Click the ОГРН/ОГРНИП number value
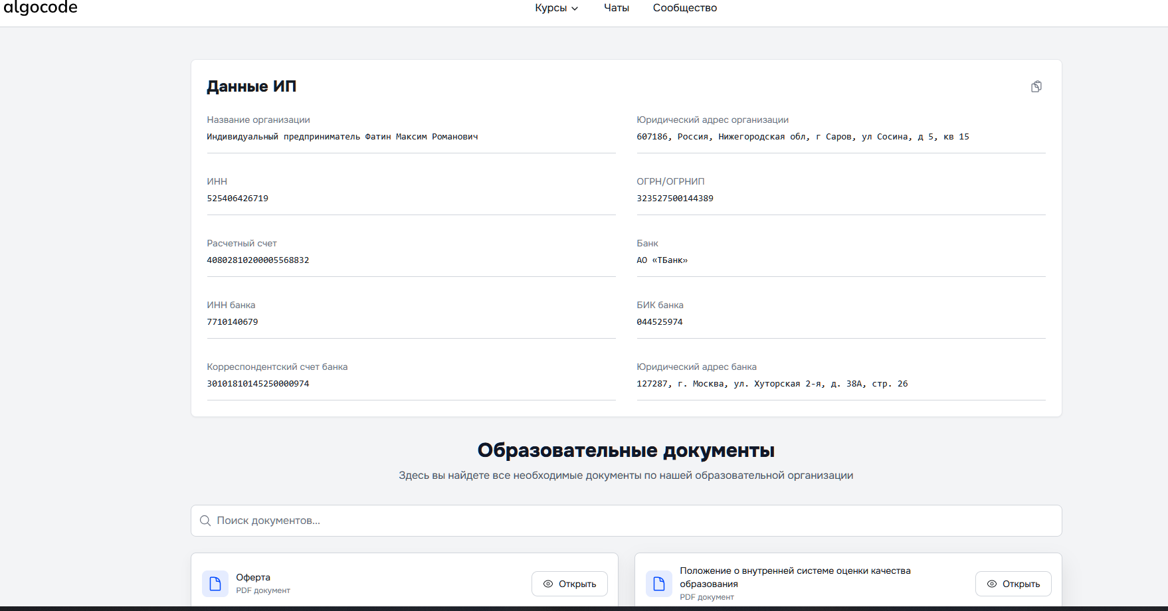This screenshot has width=1168, height=611. (674, 199)
